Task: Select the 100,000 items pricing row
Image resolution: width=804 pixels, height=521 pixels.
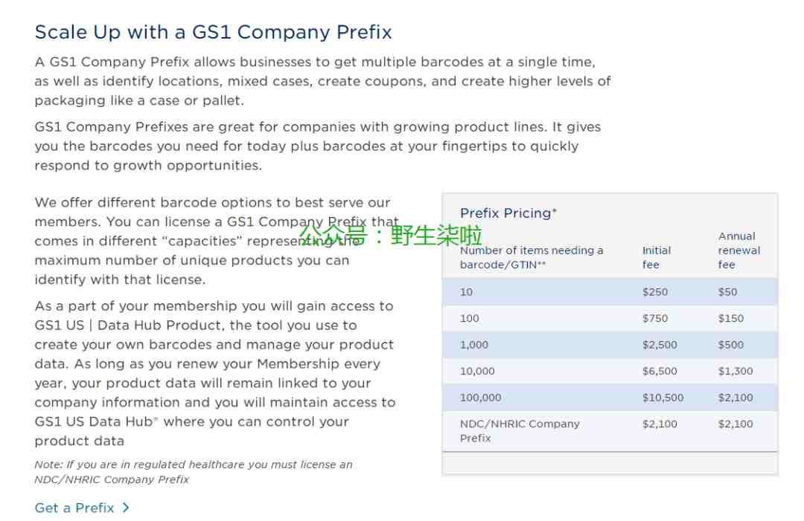Action: [x=610, y=398]
